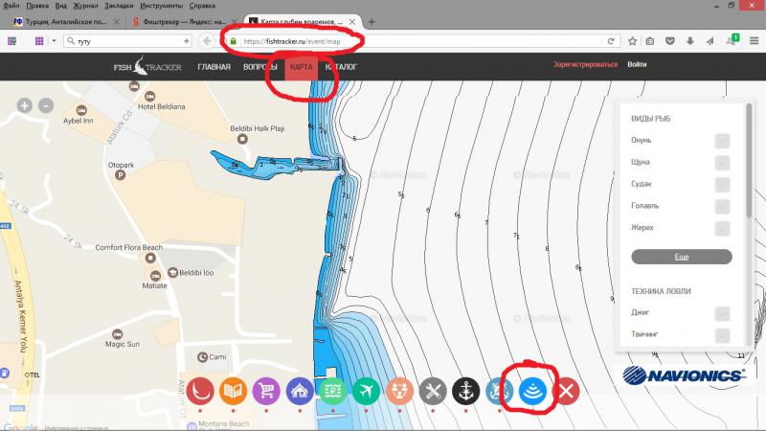Zoom in with the map plus button
The width and height of the screenshot is (766, 431).
(x=25, y=105)
